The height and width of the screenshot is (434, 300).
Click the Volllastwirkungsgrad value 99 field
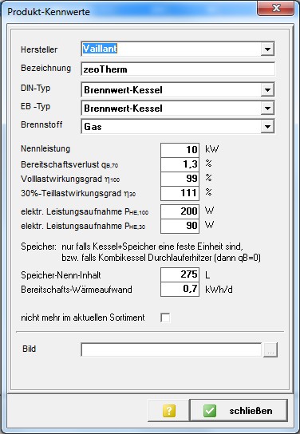[x=180, y=179]
